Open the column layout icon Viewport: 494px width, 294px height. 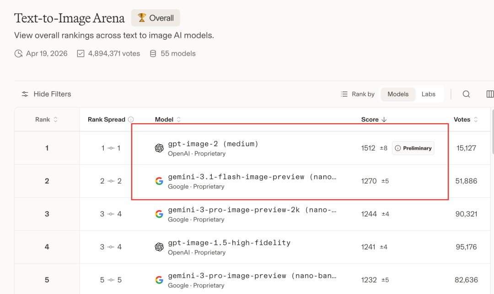point(490,94)
